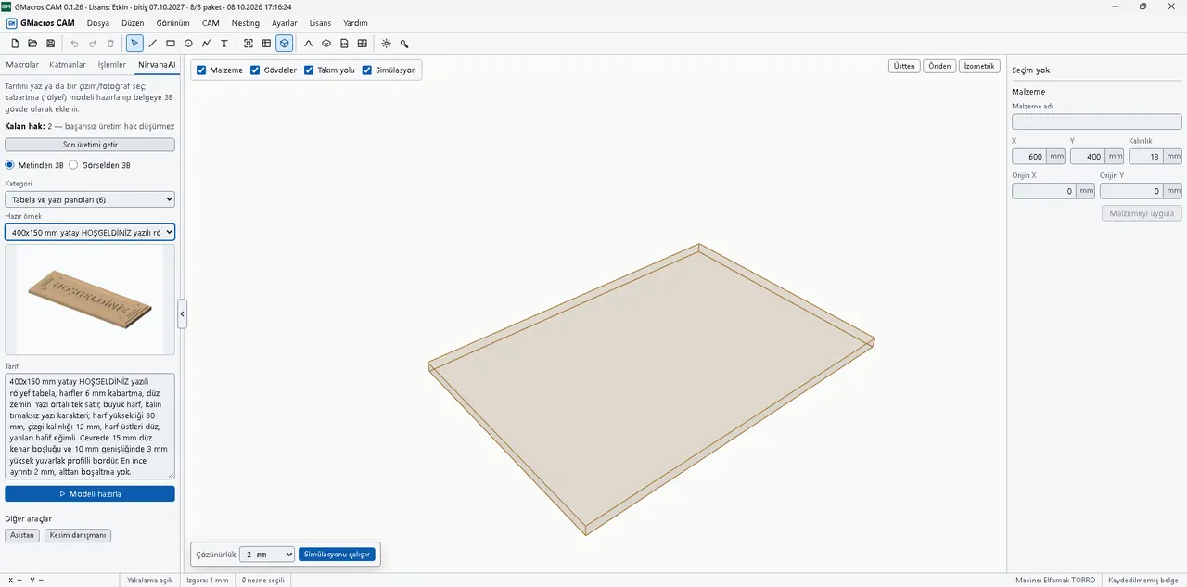1187x587 pixels.
Task: Click the Modeli hazırla button
Action: pos(90,494)
